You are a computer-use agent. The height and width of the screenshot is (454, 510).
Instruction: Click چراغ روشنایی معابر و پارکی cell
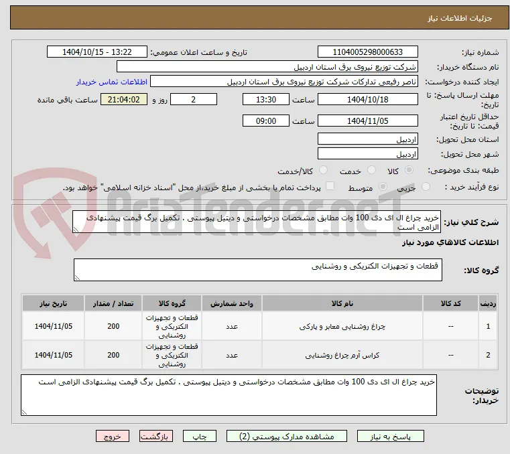(342, 326)
